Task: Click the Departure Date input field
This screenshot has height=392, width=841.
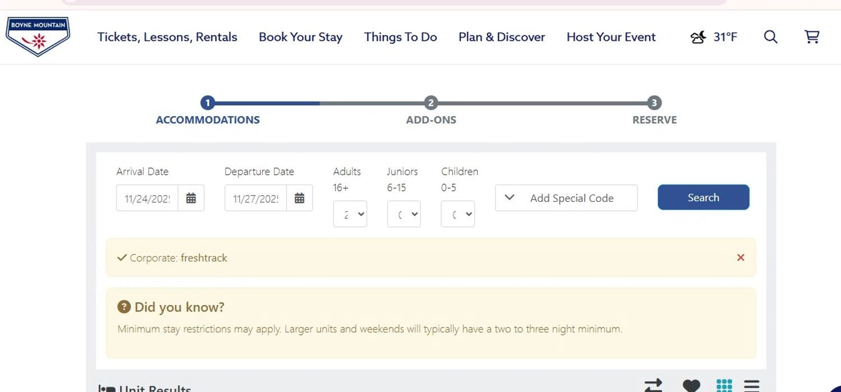Action: click(x=256, y=198)
